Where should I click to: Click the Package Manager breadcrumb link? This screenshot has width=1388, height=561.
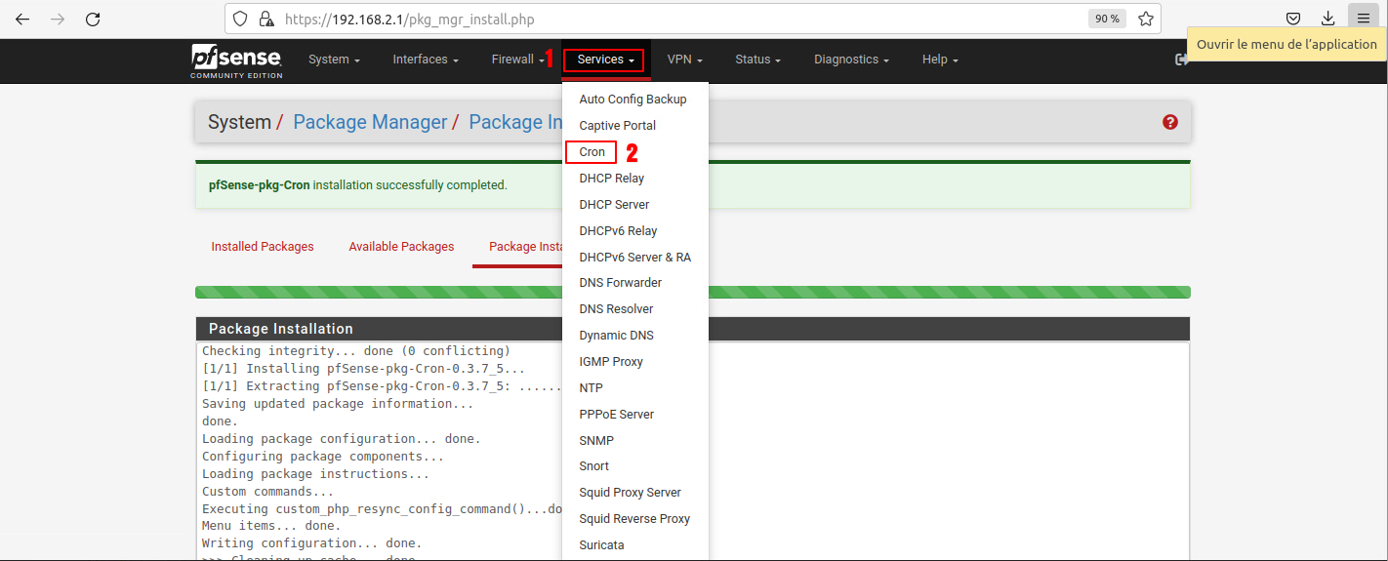[370, 122]
